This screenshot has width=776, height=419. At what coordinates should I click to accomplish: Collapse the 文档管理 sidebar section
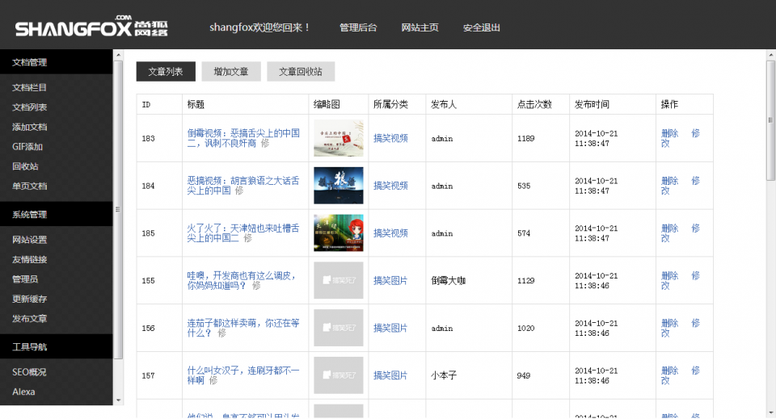coord(57,62)
